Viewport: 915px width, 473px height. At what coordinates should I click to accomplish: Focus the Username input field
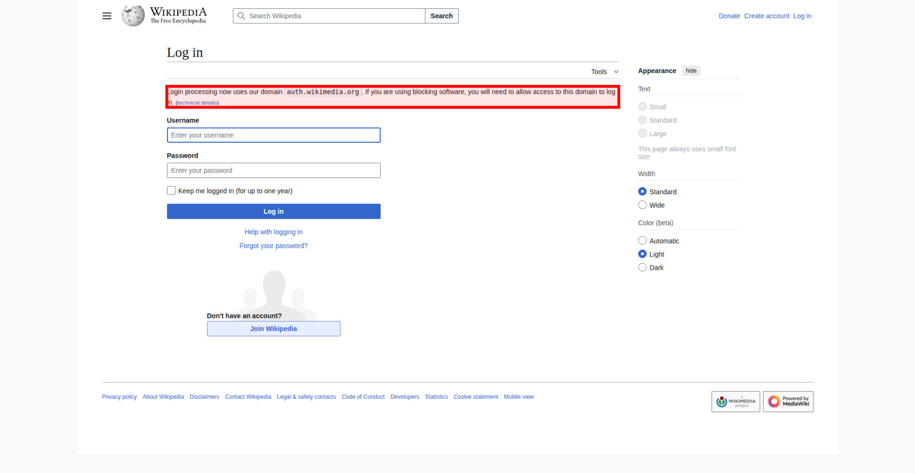click(274, 135)
